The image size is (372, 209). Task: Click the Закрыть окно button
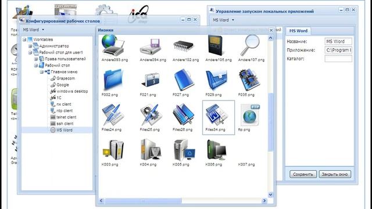[x=335, y=174]
